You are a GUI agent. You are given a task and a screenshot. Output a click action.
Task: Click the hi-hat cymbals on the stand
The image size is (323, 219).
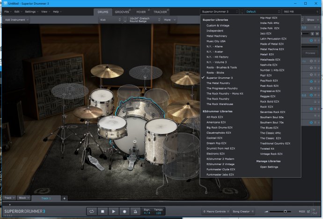(x=88, y=113)
